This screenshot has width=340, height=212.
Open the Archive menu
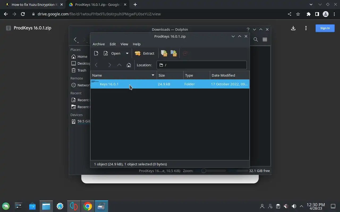click(99, 44)
